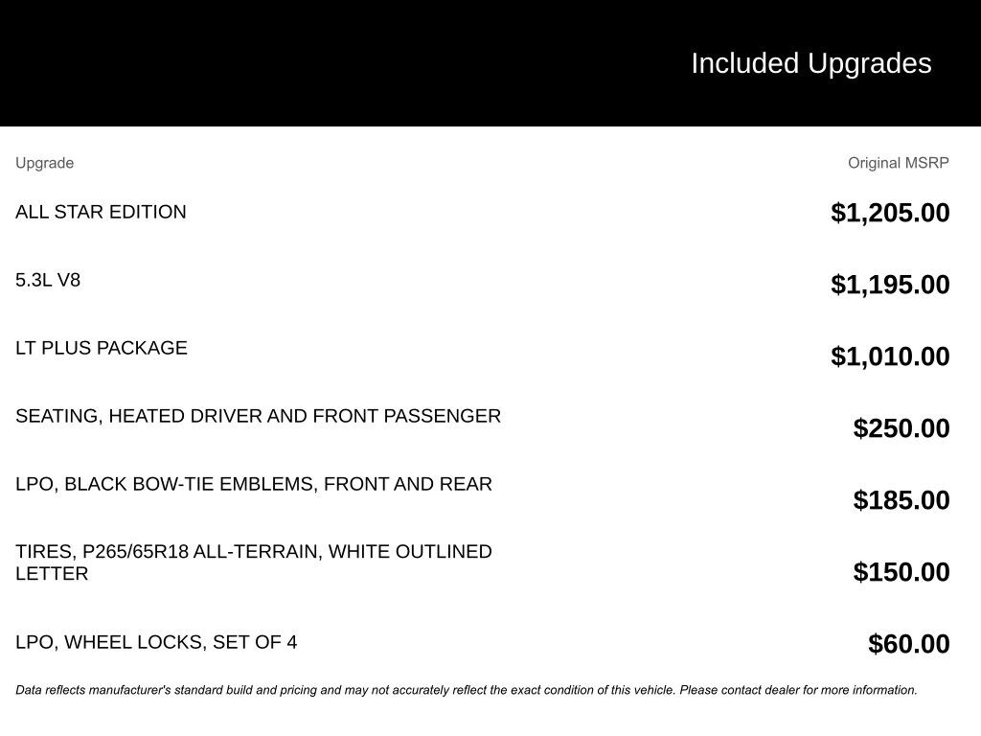The image size is (981, 736).
Task: Click the $1,205.00 price
Action: pos(890,213)
